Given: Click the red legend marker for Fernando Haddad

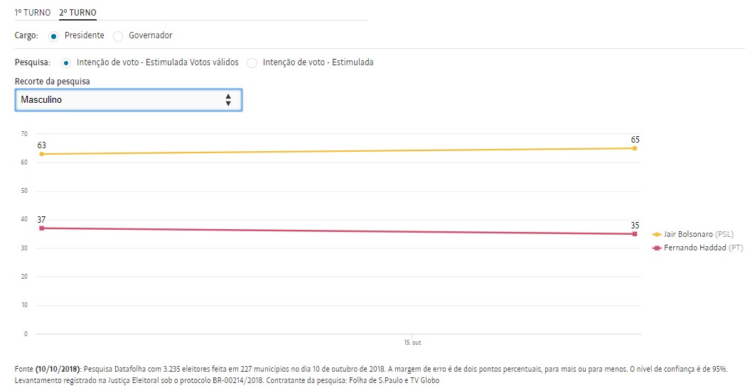Looking at the screenshot, I should pyautogui.click(x=656, y=248).
